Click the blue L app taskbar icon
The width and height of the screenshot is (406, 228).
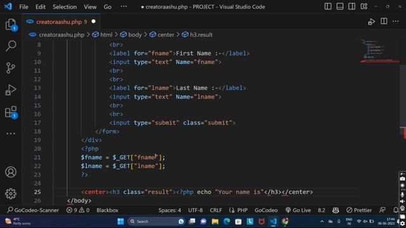250,221
